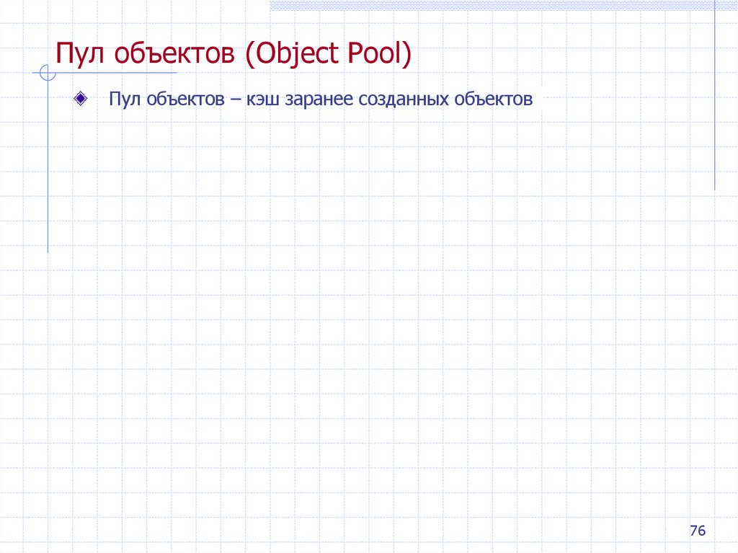
Task: Select the slide title 'Пул объектов (Object Pool)'
Action: [234, 53]
